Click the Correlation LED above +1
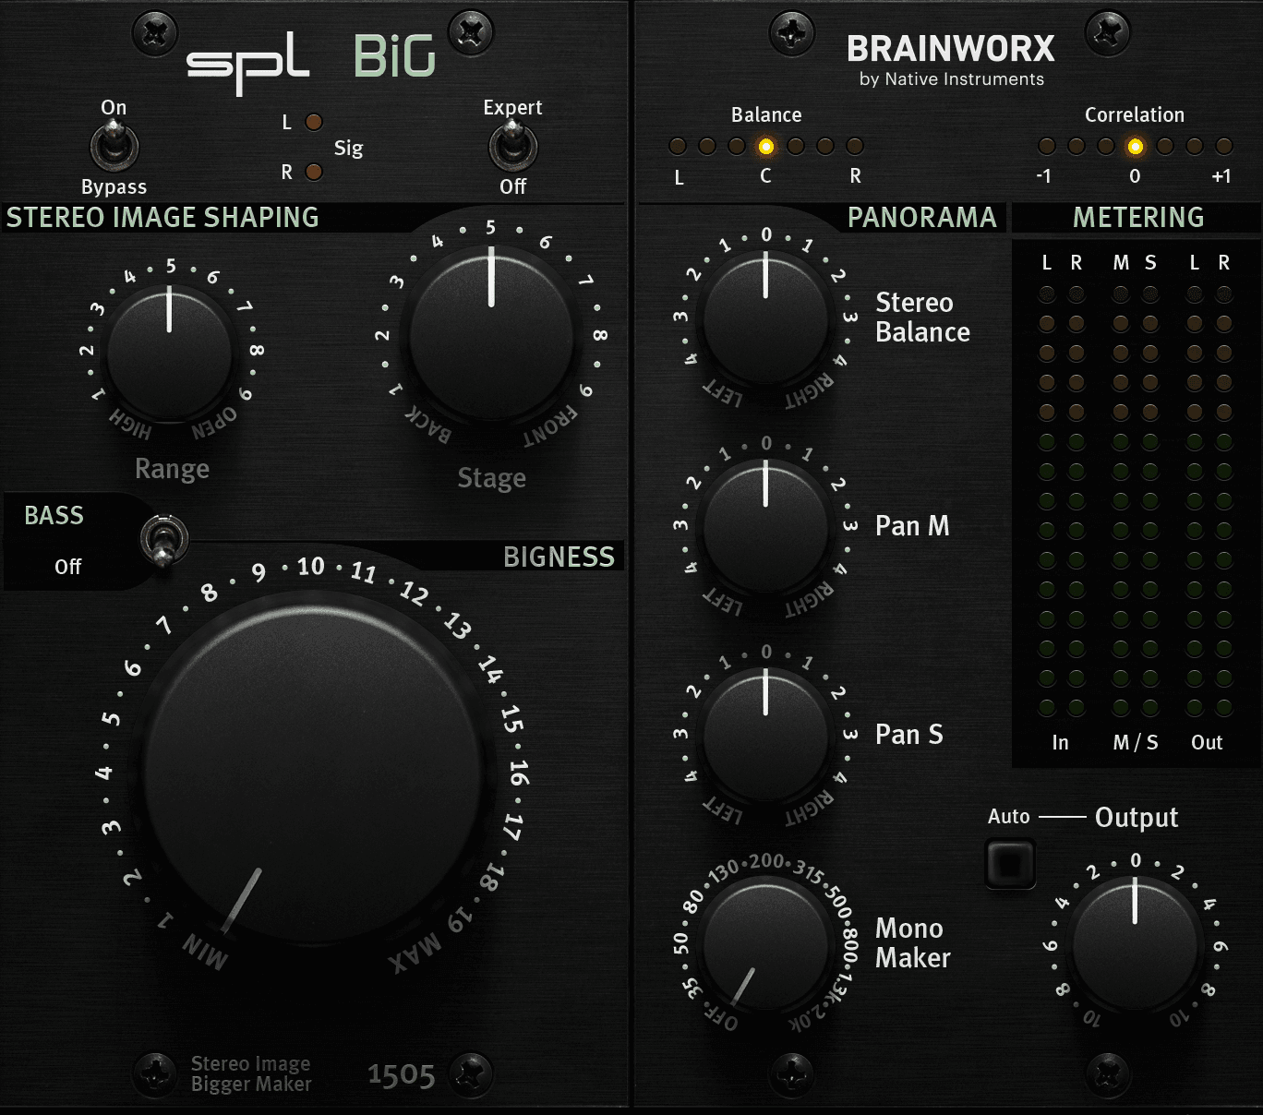This screenshot has width=1263, height=1115. click(x=1224, y=146)
